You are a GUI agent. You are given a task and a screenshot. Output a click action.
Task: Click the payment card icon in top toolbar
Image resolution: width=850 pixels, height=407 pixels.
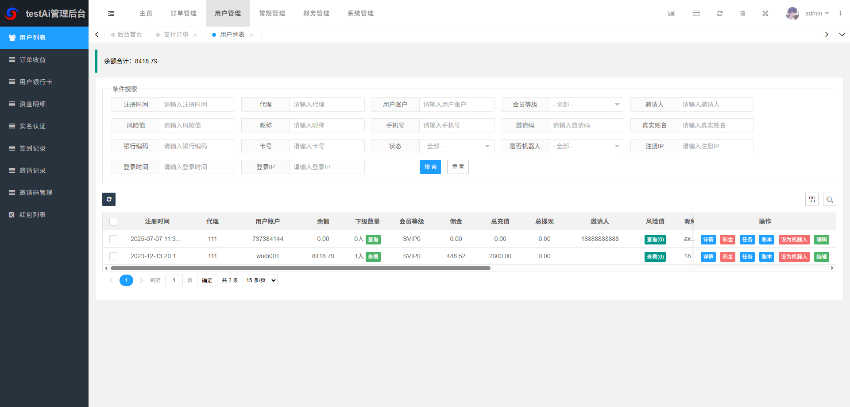696,13
